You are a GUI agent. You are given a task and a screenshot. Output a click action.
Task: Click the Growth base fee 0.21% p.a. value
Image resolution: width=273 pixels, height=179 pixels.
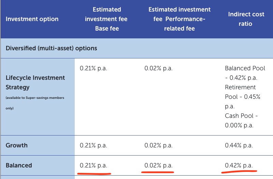coord(94,145)
